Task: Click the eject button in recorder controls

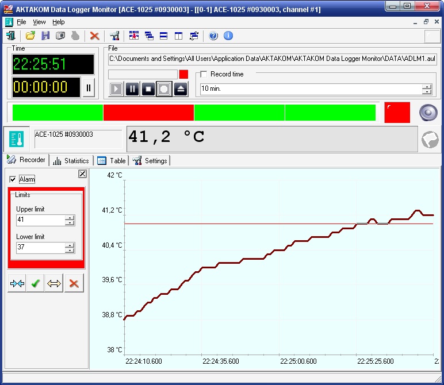Action: click(181, 89)
